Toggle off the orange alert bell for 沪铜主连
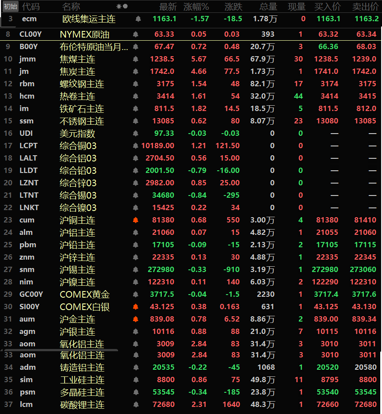 135,220
